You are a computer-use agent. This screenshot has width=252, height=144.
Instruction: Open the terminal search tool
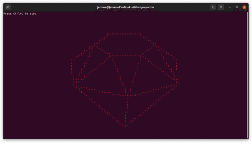coord(213,7)
